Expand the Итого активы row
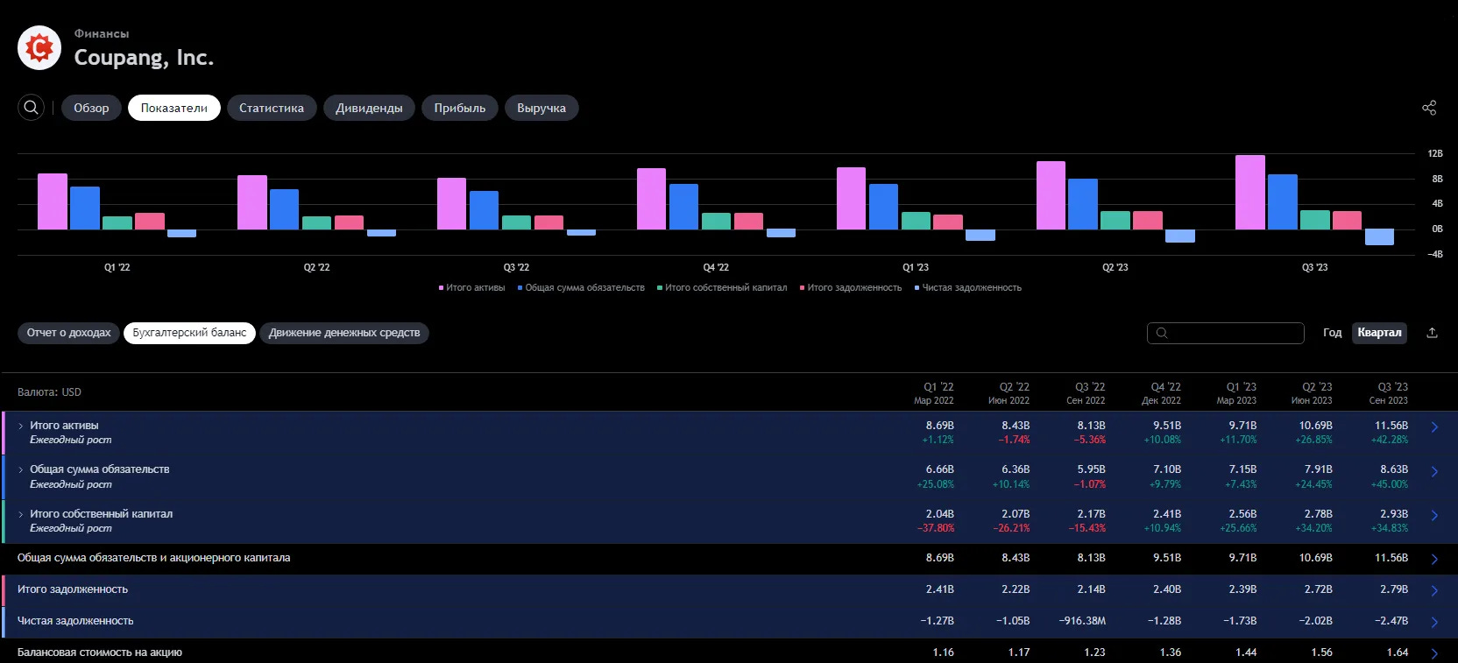 (21, 426)
